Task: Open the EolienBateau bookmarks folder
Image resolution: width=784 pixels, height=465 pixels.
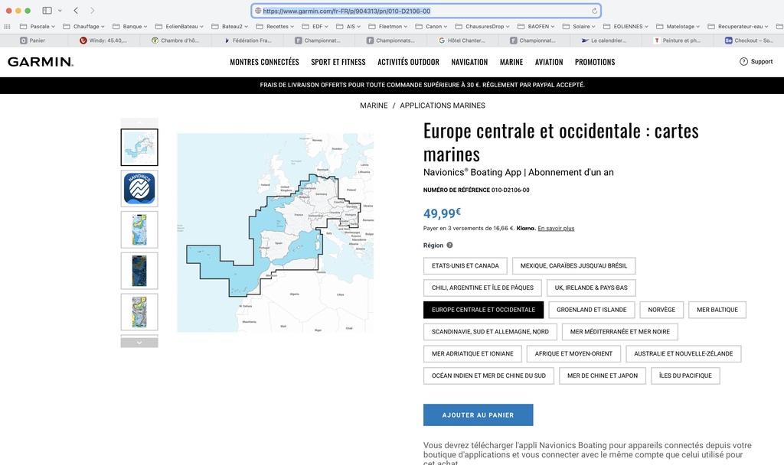Action: 179,27
